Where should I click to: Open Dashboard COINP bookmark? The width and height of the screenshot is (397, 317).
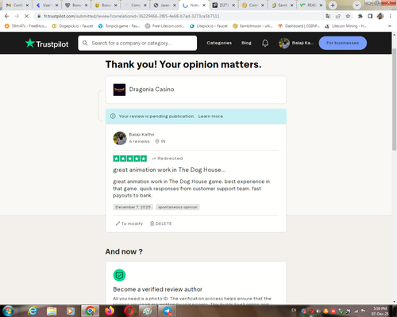[x=299, y=26]
